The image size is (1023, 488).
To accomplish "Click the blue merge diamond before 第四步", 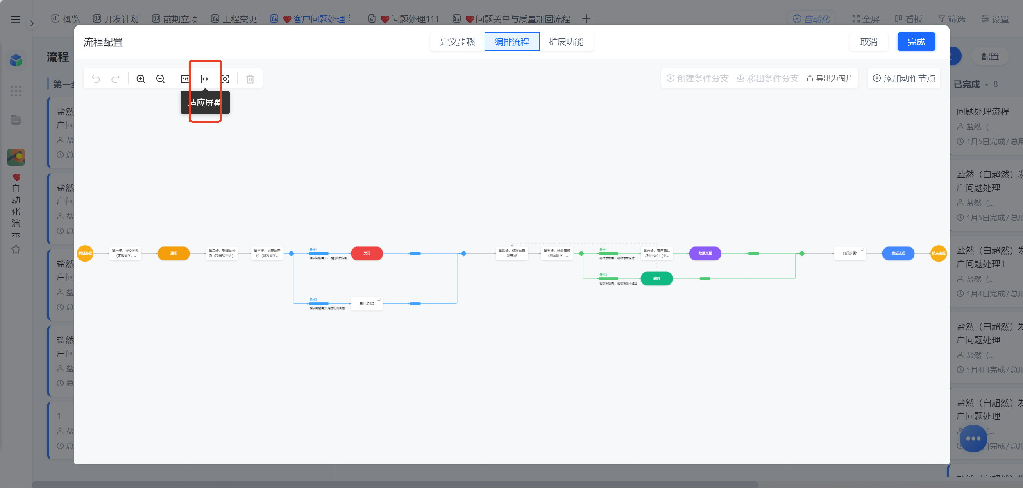I will pyautogui.click(x=464, y=253).
